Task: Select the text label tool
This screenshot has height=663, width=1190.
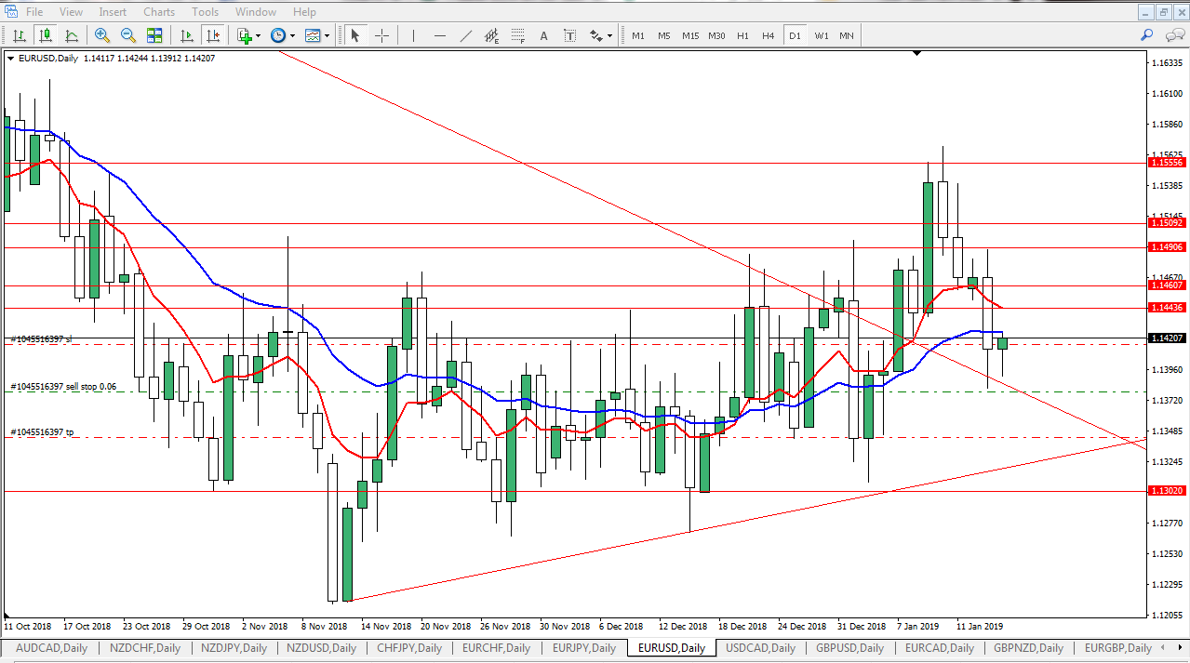Action: click(x=570, y=35)
